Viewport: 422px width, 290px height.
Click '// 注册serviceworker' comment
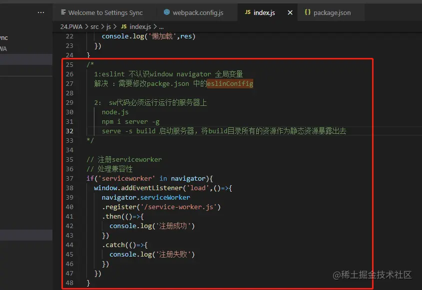tap(124, 160)
